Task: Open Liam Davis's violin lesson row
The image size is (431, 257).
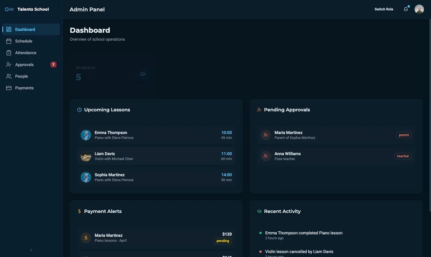Action: (x=156, y=156)
